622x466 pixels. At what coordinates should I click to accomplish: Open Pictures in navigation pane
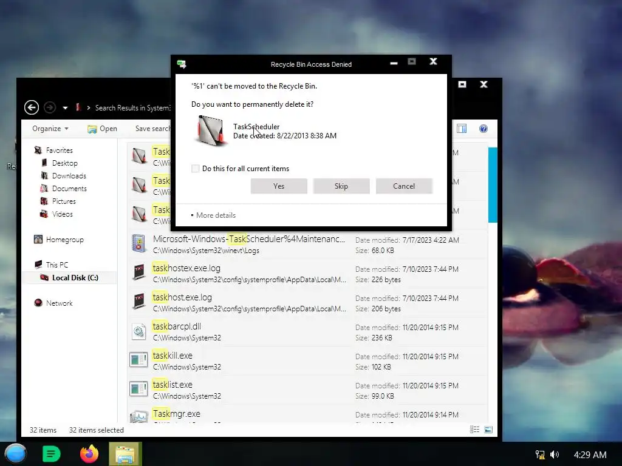pos(64,201)
